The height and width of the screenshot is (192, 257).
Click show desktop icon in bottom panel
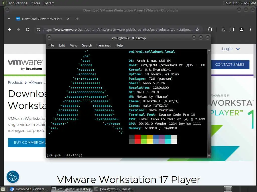[x=3, y=189]
